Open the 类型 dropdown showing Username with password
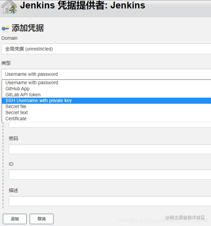211x226 pixels. tap(106, 74)
